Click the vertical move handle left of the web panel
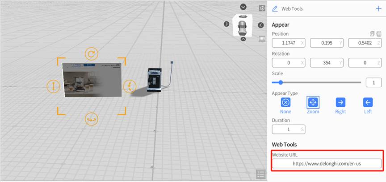This screenshot has height=182, width=386. click(53, 86)
